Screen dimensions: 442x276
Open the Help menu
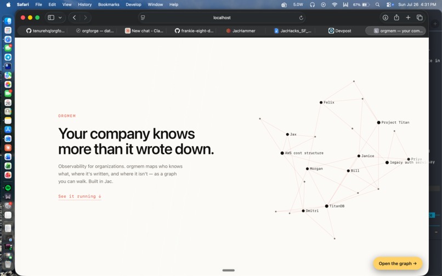pyautogui.click(x=174, y=4)
